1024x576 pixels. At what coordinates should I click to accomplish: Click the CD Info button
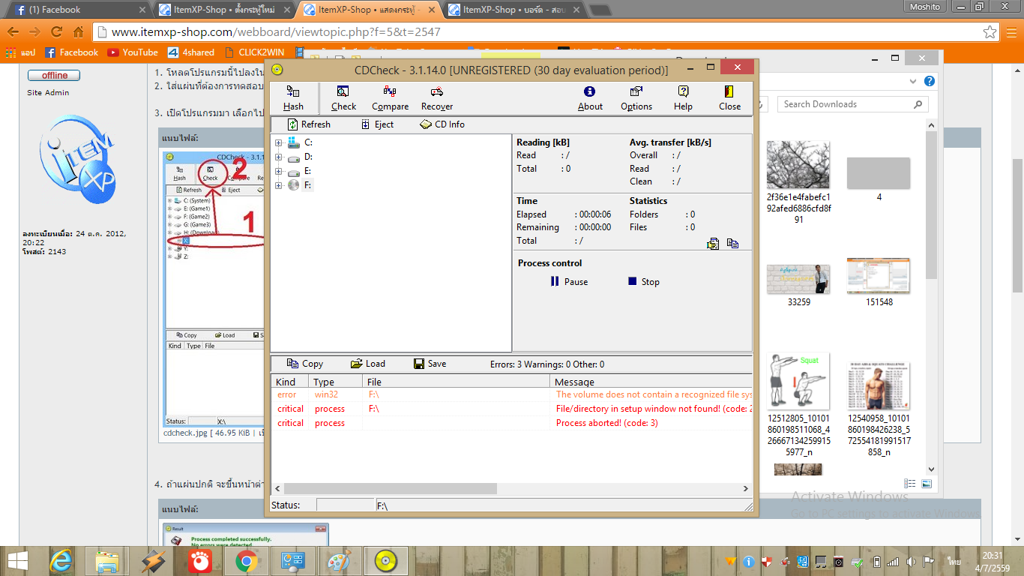pyautogui.click(x=442, y=124)
